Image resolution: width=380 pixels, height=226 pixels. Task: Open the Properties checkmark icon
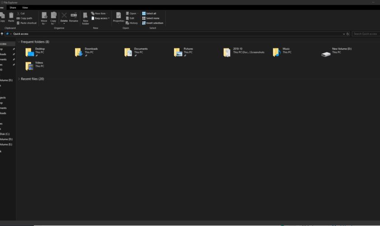pos(119,16)
